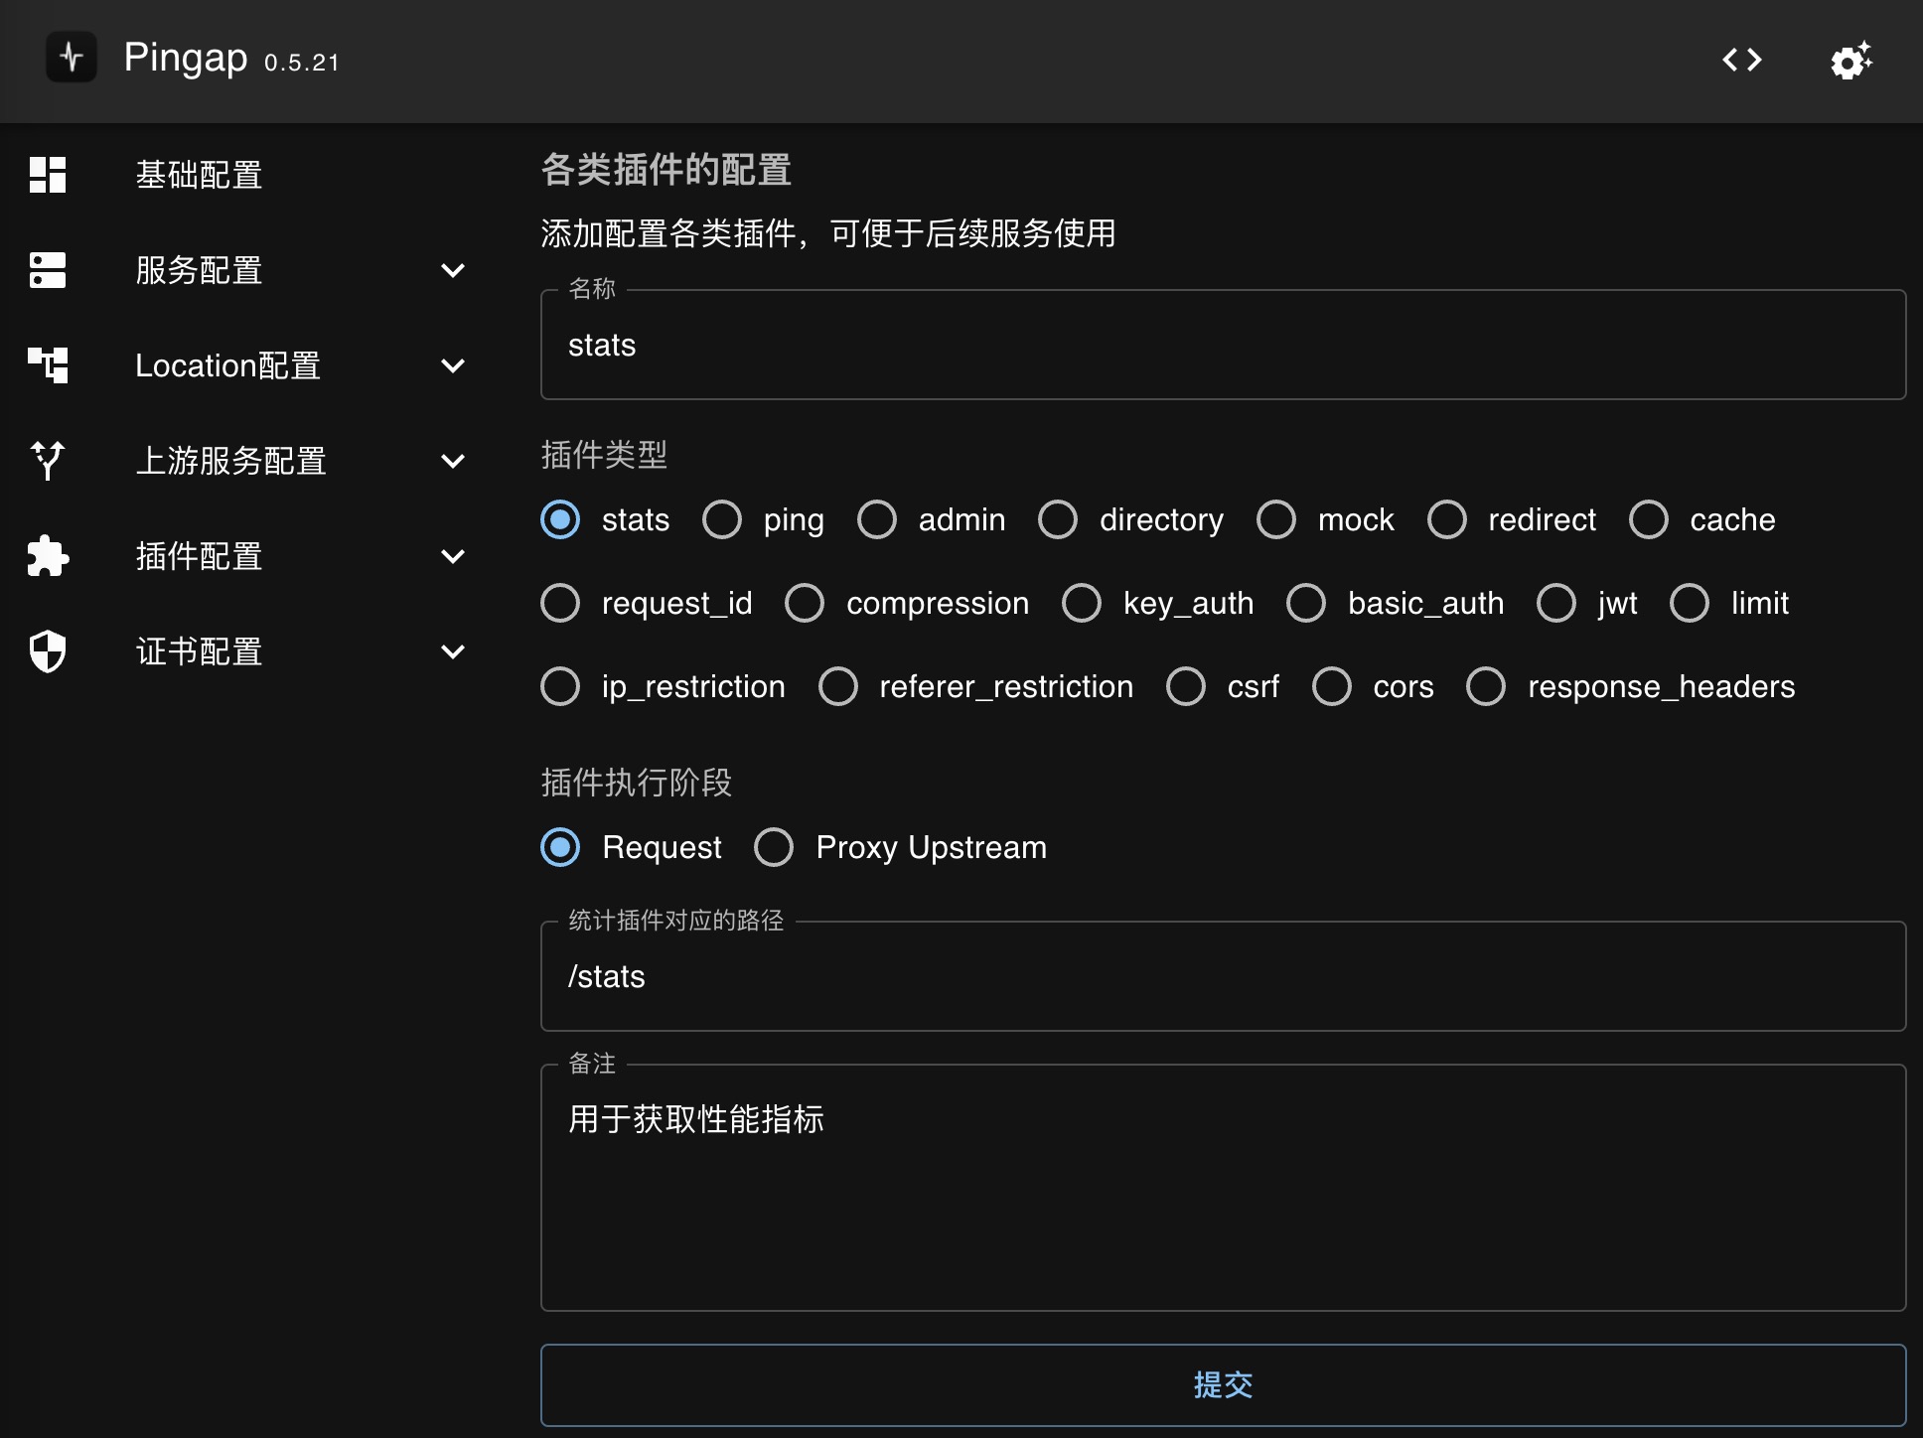Open the code view angle-brackets icon
The width and height of the screenshot is (1923, 1438).
click(1742, 60)
